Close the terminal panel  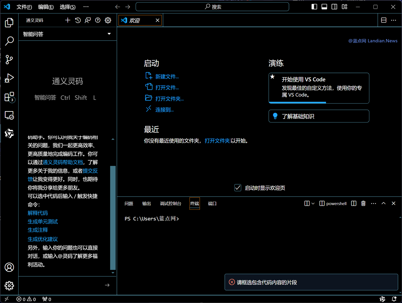click(394, 203)
